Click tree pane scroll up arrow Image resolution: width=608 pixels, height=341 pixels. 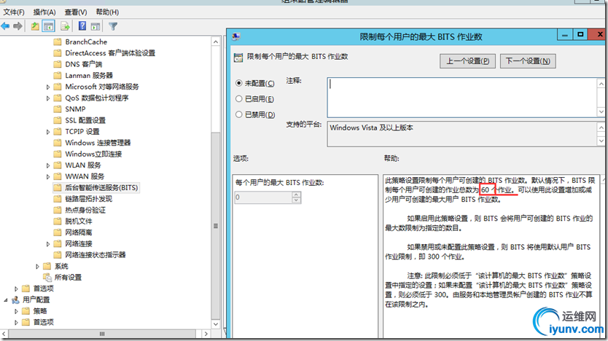[216, 42]
